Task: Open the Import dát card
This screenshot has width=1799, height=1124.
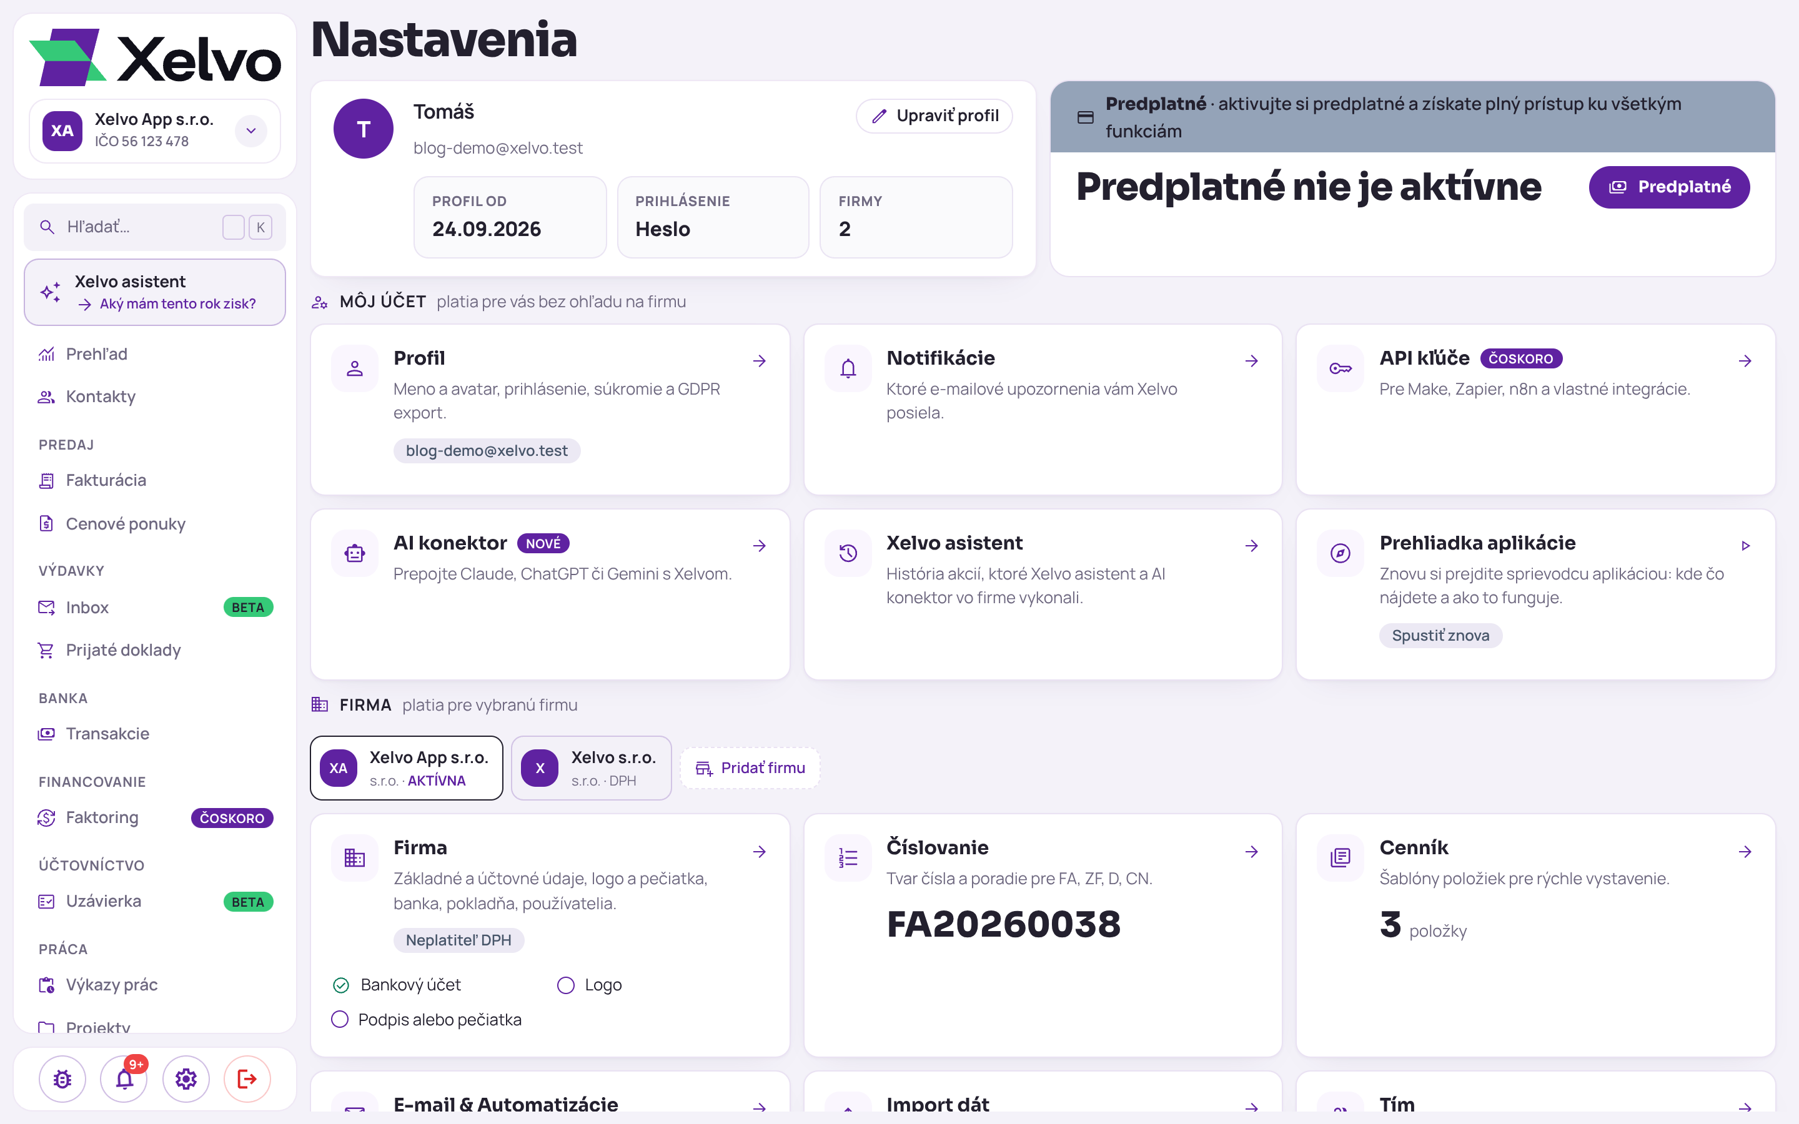Action: [1043, 1093]
